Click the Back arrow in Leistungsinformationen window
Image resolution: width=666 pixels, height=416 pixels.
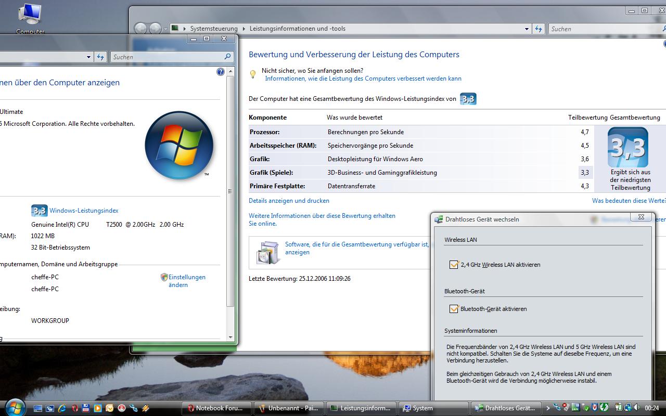[140, 29]
